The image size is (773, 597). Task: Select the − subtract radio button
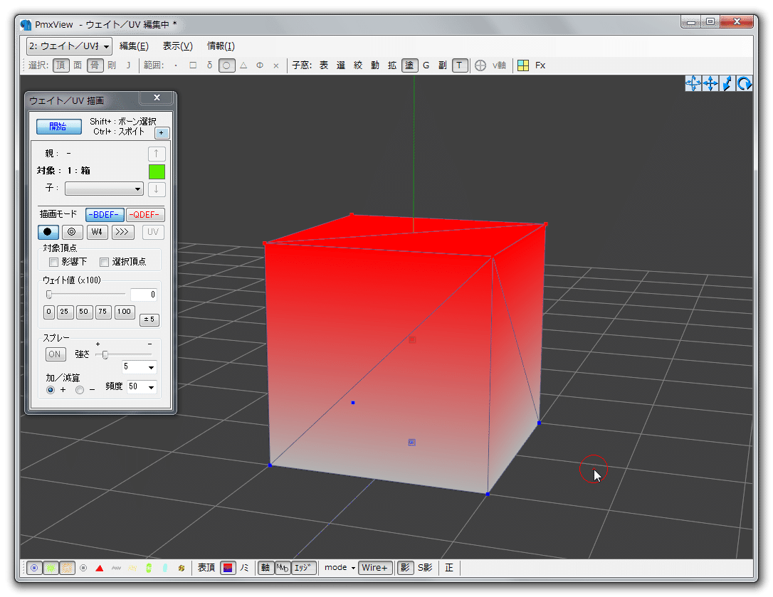[80, 390]
